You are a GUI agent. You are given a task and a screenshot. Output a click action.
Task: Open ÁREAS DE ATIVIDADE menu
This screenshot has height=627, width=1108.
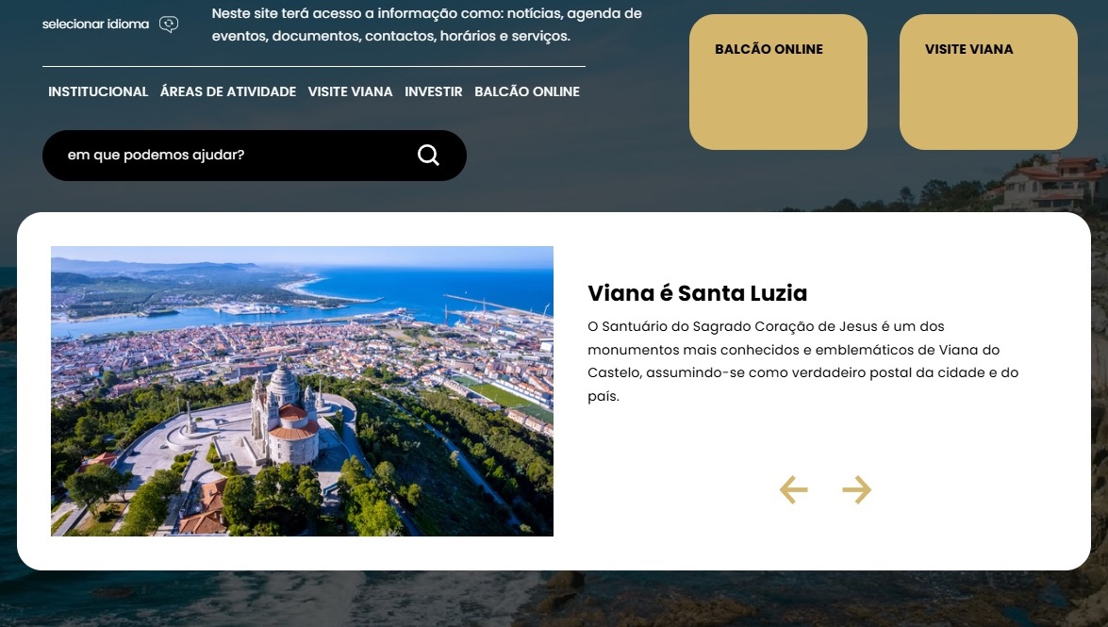click(228, 91)
